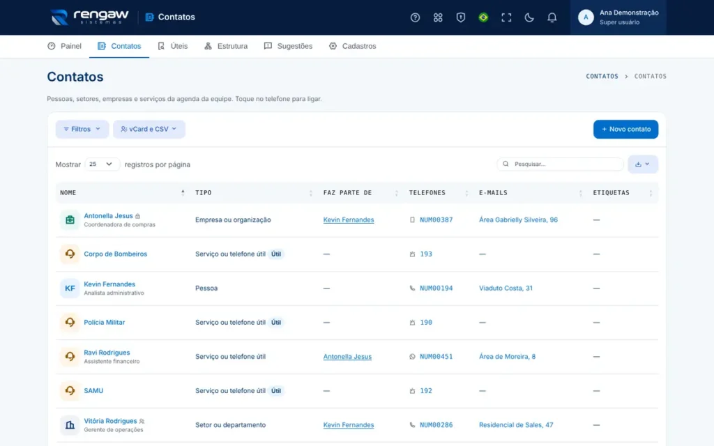The height and width of the screenshot is (446, 714).
Task: Click Vitória Rodrigues department avatar icon
Action: pos(70,424)
